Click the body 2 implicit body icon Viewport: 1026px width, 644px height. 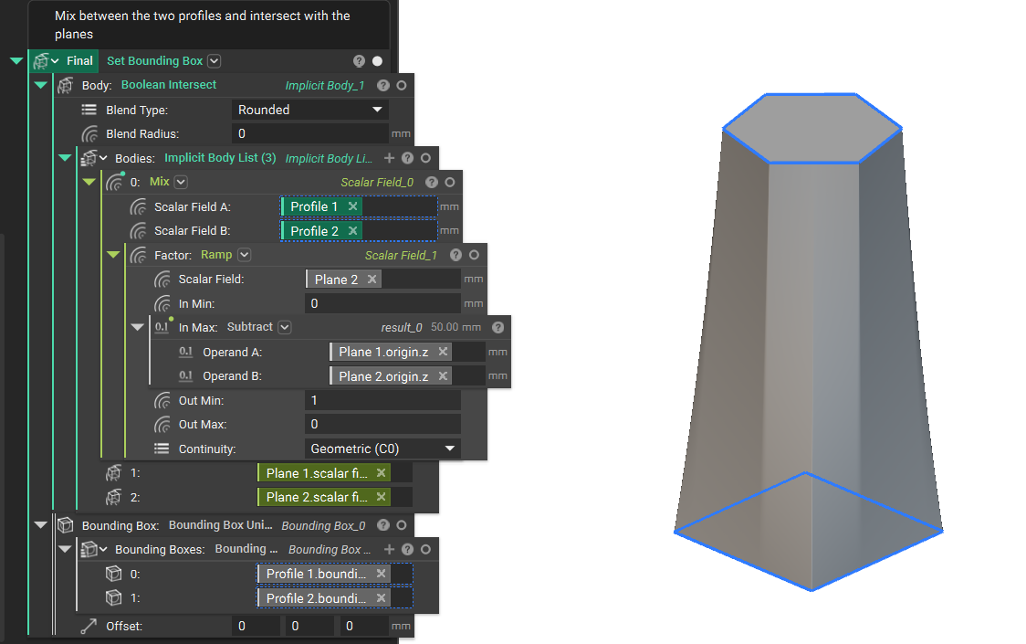click(x=114, y=497)
